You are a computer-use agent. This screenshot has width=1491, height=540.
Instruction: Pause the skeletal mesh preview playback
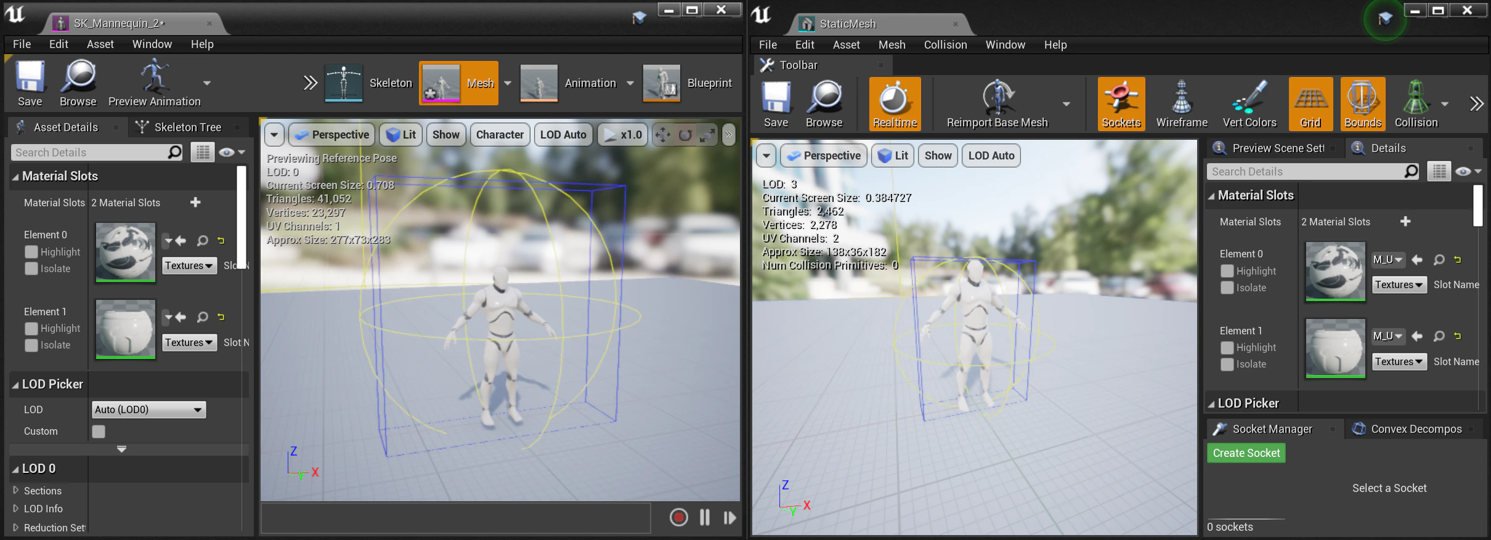click(x=705, y=517)
